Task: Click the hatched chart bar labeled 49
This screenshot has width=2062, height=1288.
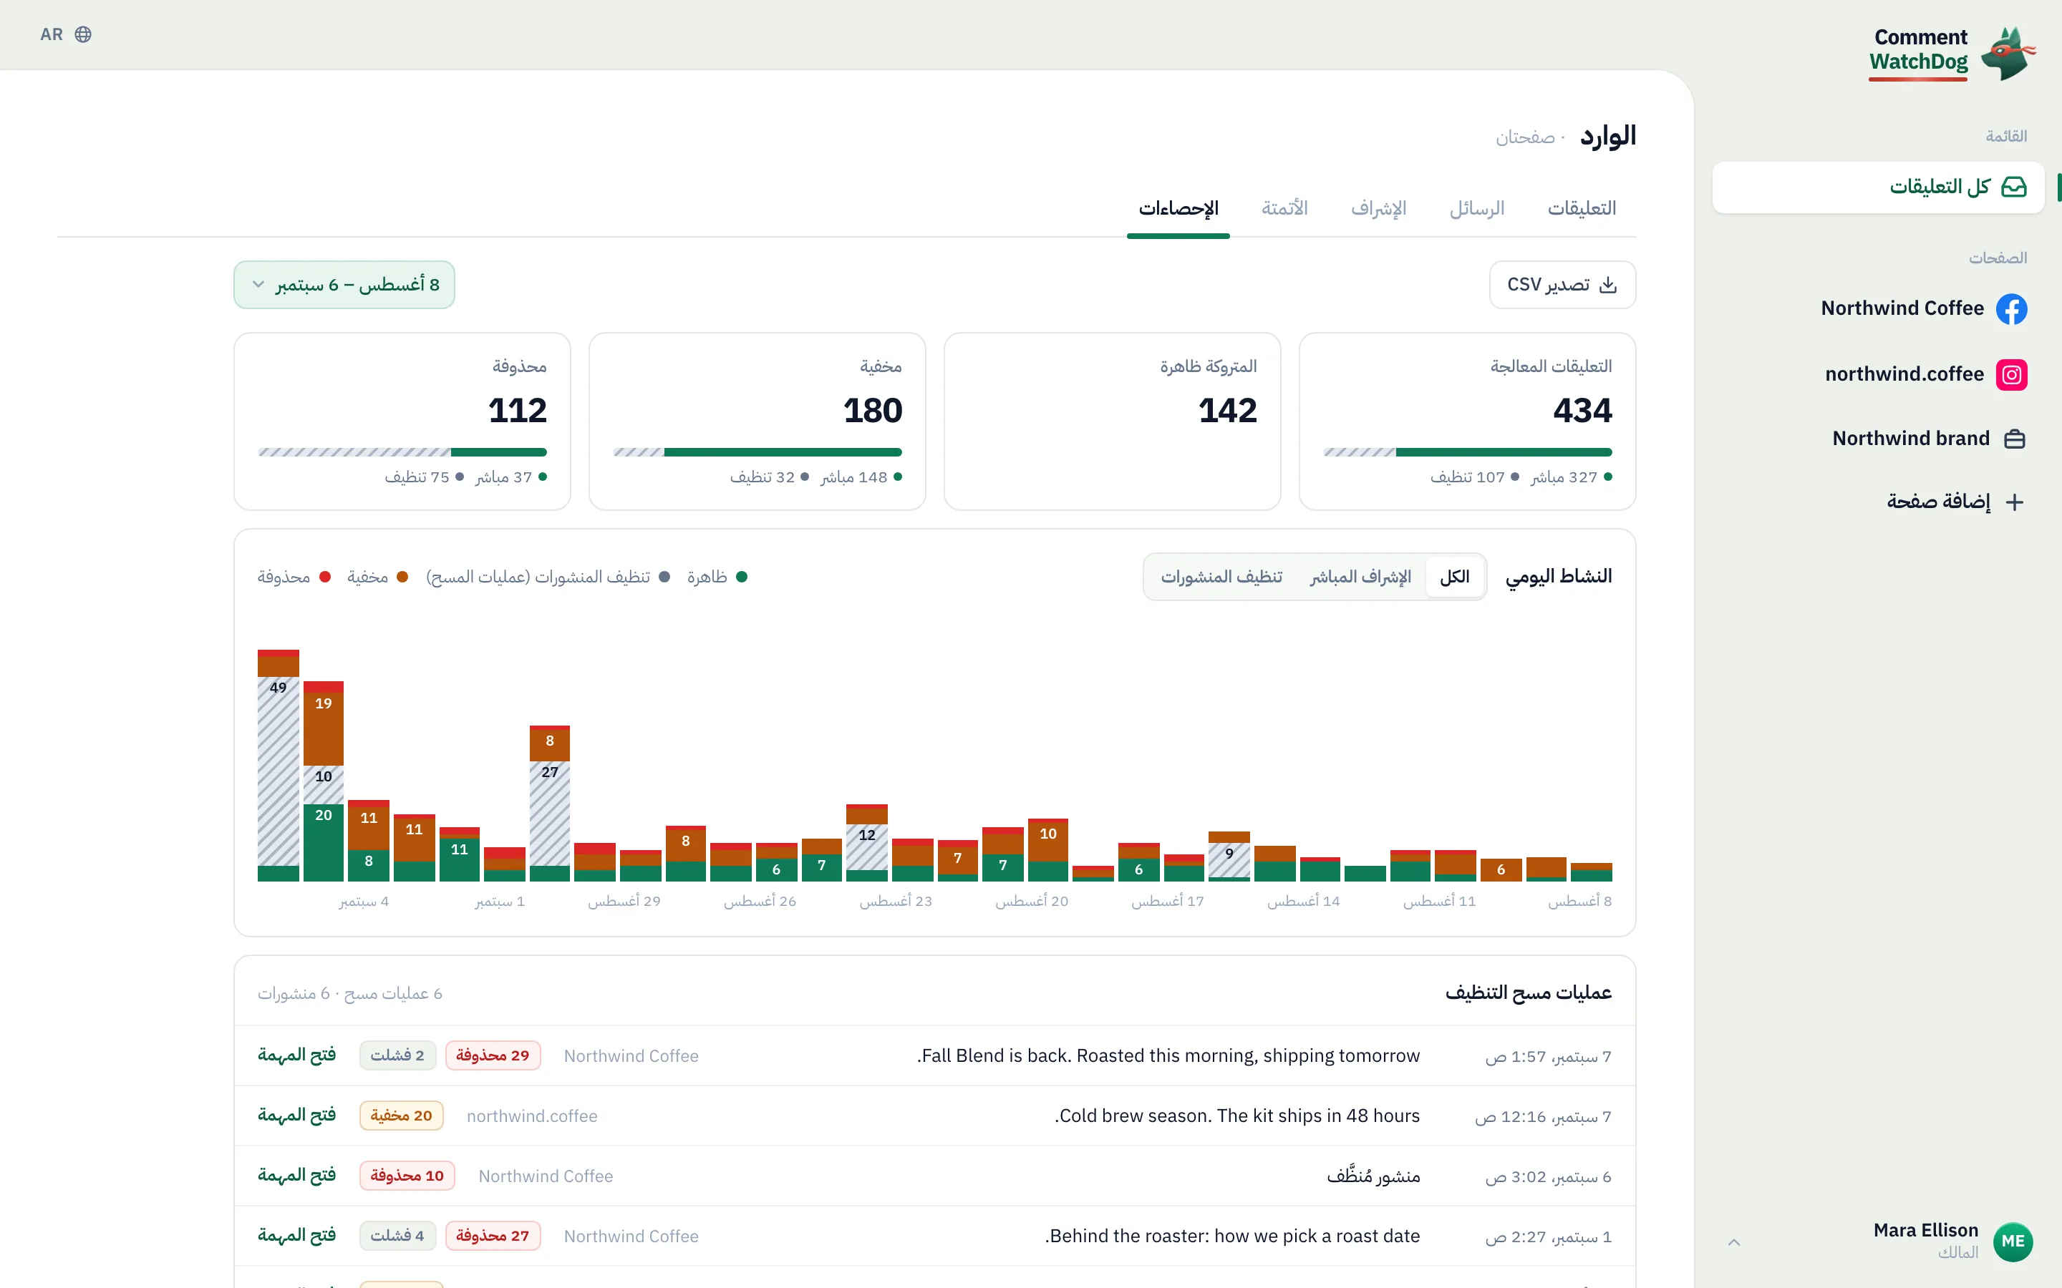Action: pos(279,771)
